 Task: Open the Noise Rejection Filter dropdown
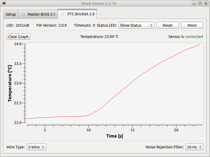pos(194,147)
